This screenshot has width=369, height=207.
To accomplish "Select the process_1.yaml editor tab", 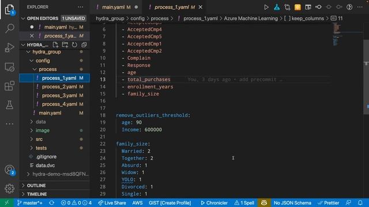I will (x=175, y=7).
